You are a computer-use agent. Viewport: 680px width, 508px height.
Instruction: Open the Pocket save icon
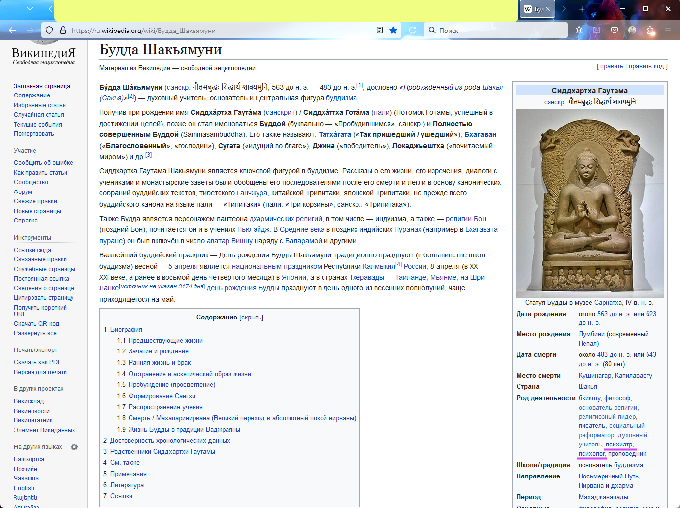615,30
